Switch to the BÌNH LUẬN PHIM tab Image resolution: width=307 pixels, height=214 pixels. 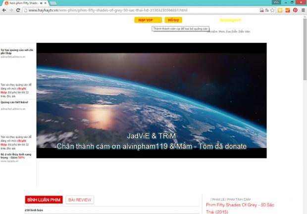(x=44, y=200)
